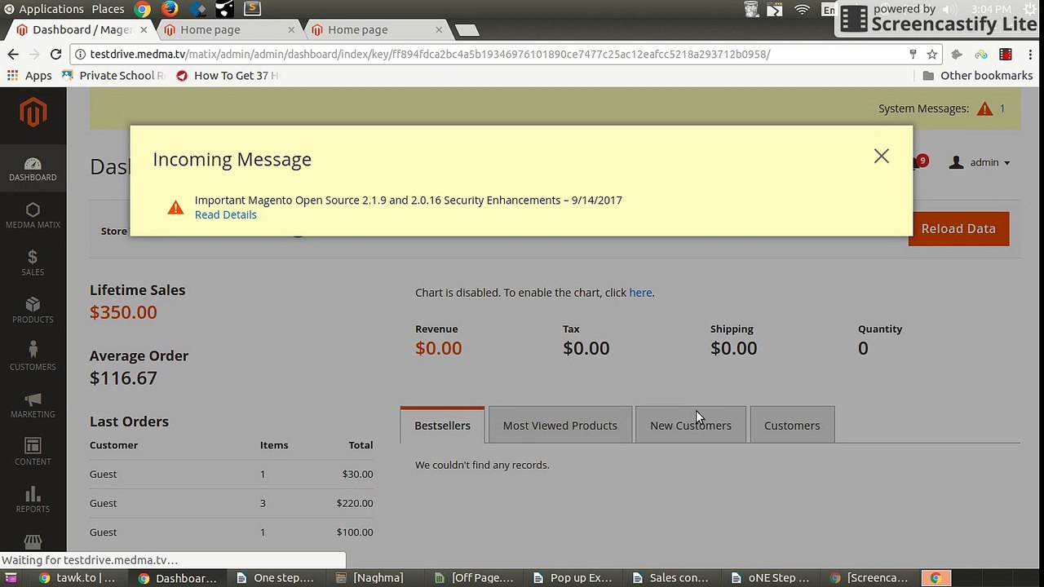Click the saved password key icon

click(x=913, y=55)
